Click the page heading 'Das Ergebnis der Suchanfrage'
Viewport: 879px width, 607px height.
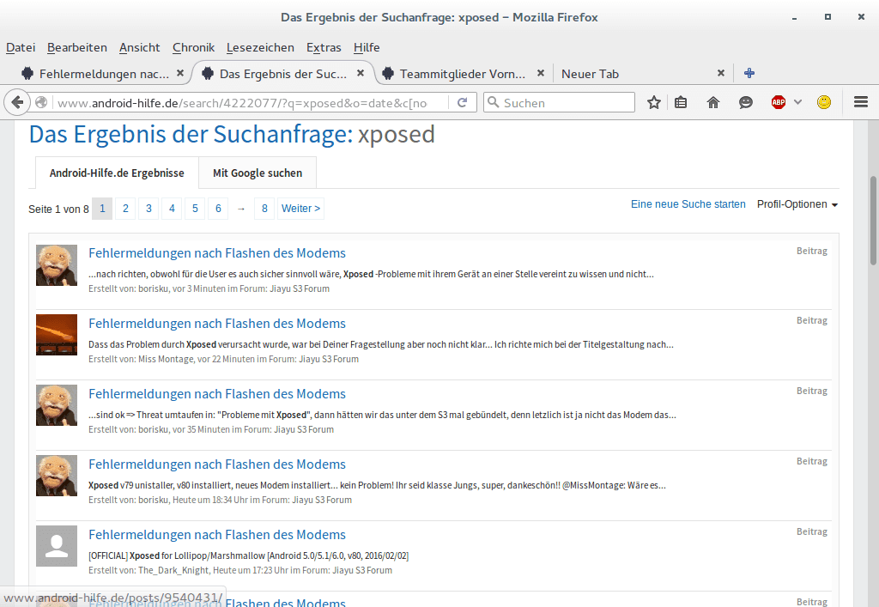191,135
